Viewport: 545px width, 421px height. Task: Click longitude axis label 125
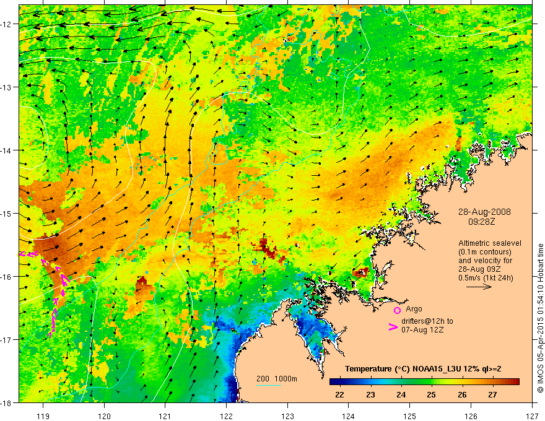coord(410,416)
